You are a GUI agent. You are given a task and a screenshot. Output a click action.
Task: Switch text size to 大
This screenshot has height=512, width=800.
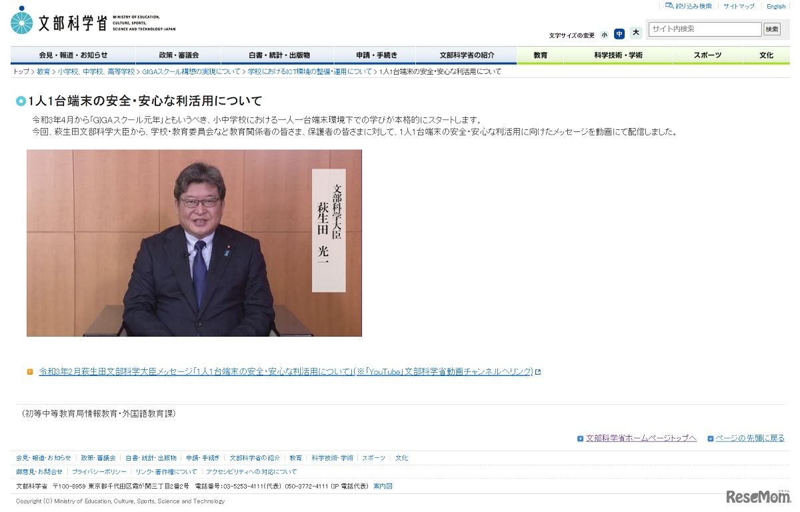[x=635, y=33]
